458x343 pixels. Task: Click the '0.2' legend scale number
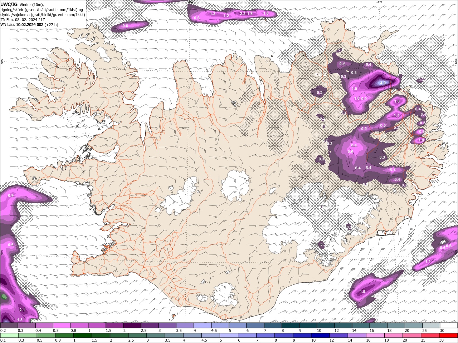point(3,330)
